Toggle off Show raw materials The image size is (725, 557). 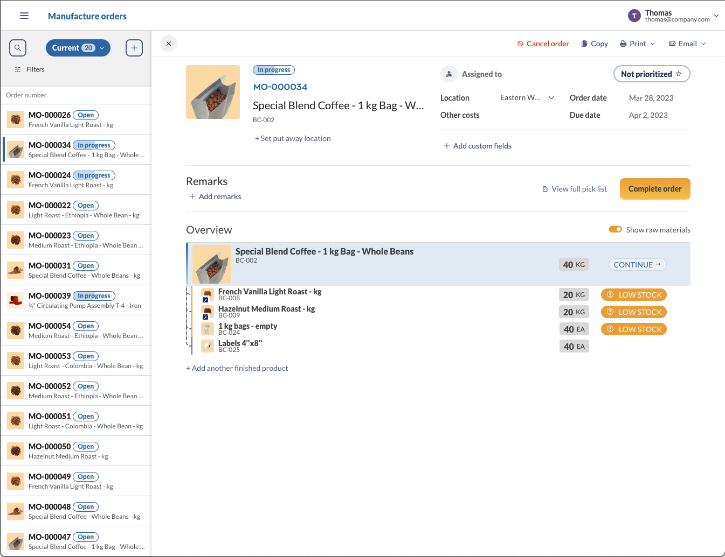coord(615,229)
